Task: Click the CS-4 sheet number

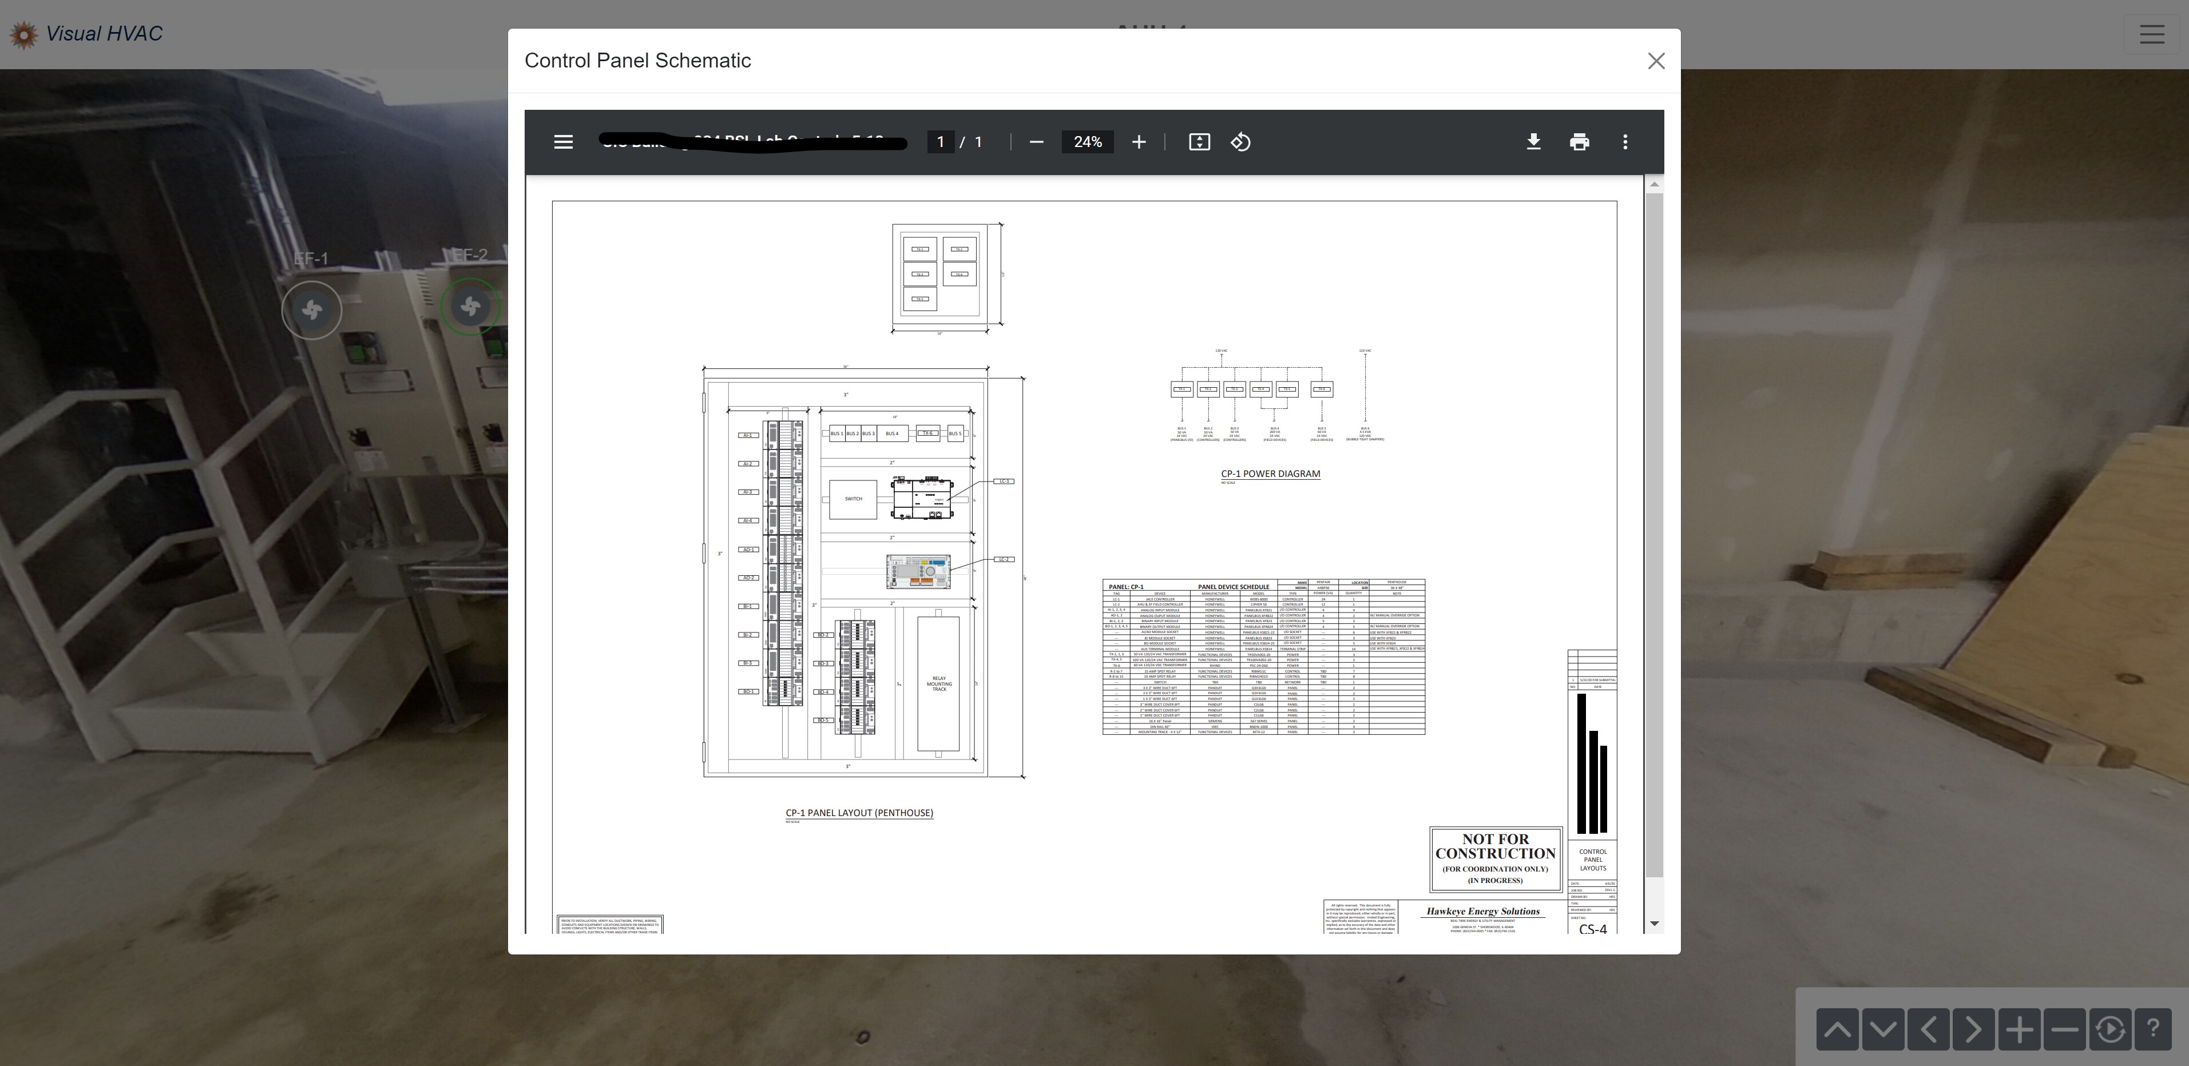Action: 1592,929
